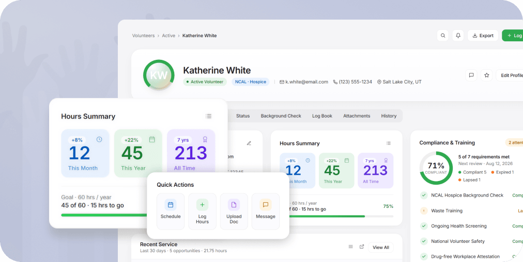Viewport: 523px width, 262px height.
Task: Click the check icon beside National Volunteer Safety
Action: point(424,241)
